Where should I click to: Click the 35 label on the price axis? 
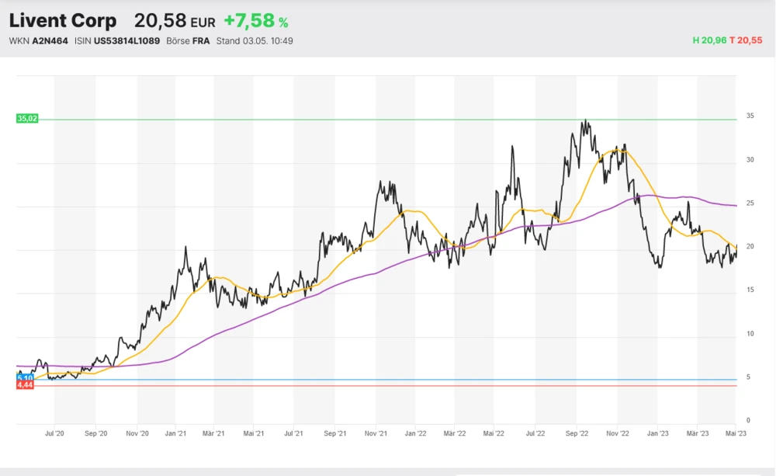(750, 116)
